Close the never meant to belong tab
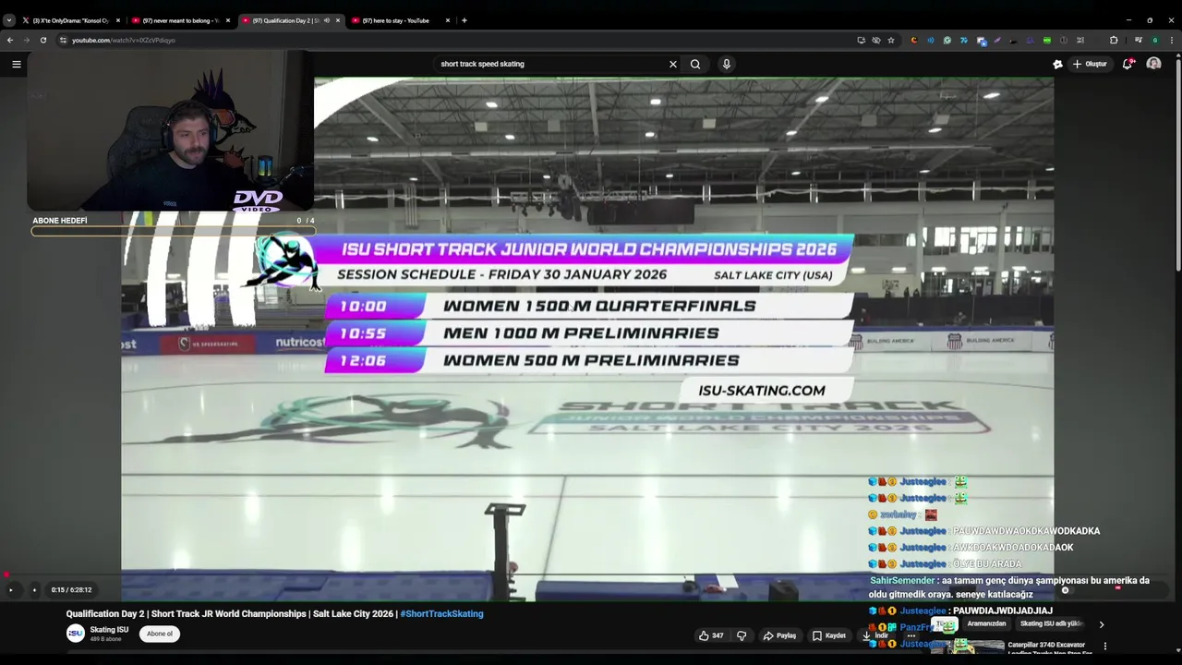Viewport: 1182px width, 665px height. point(228,20)
